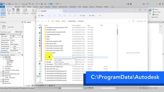Open the New dropdown in File Explorer
Image resolution: width=164 pixels, height=92 pixels.
[42, 16]
